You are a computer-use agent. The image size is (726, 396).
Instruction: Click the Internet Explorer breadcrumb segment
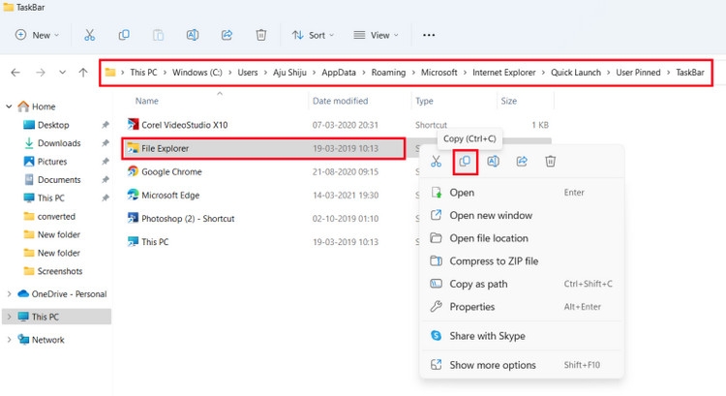pos(503,73)
